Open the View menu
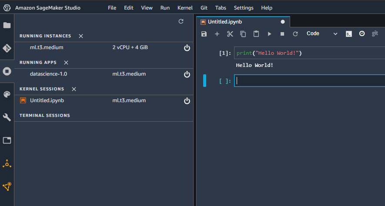 (147, 8)
